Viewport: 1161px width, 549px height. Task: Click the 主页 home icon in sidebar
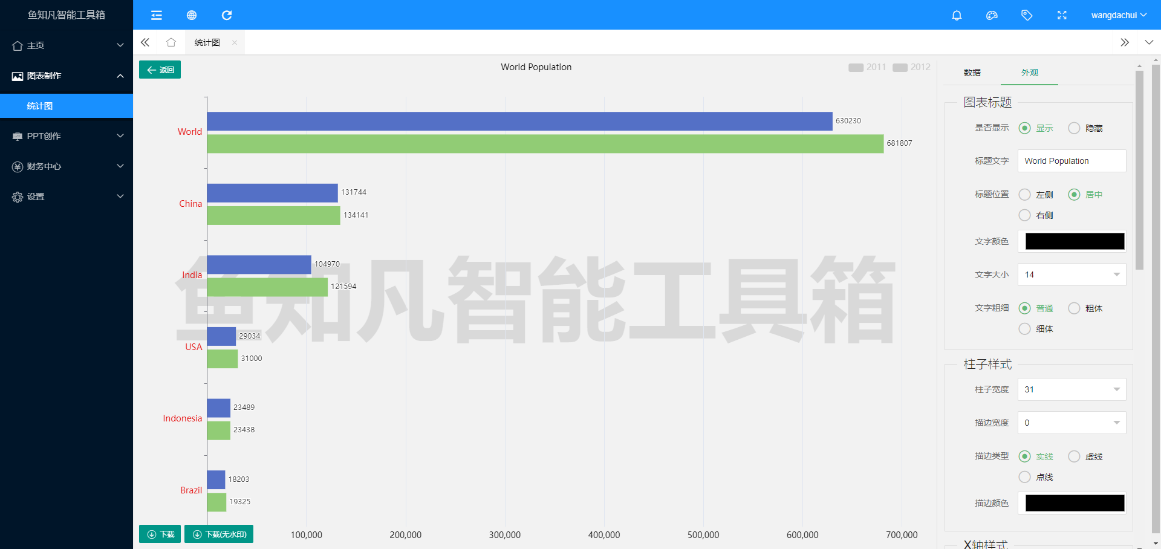18,45
